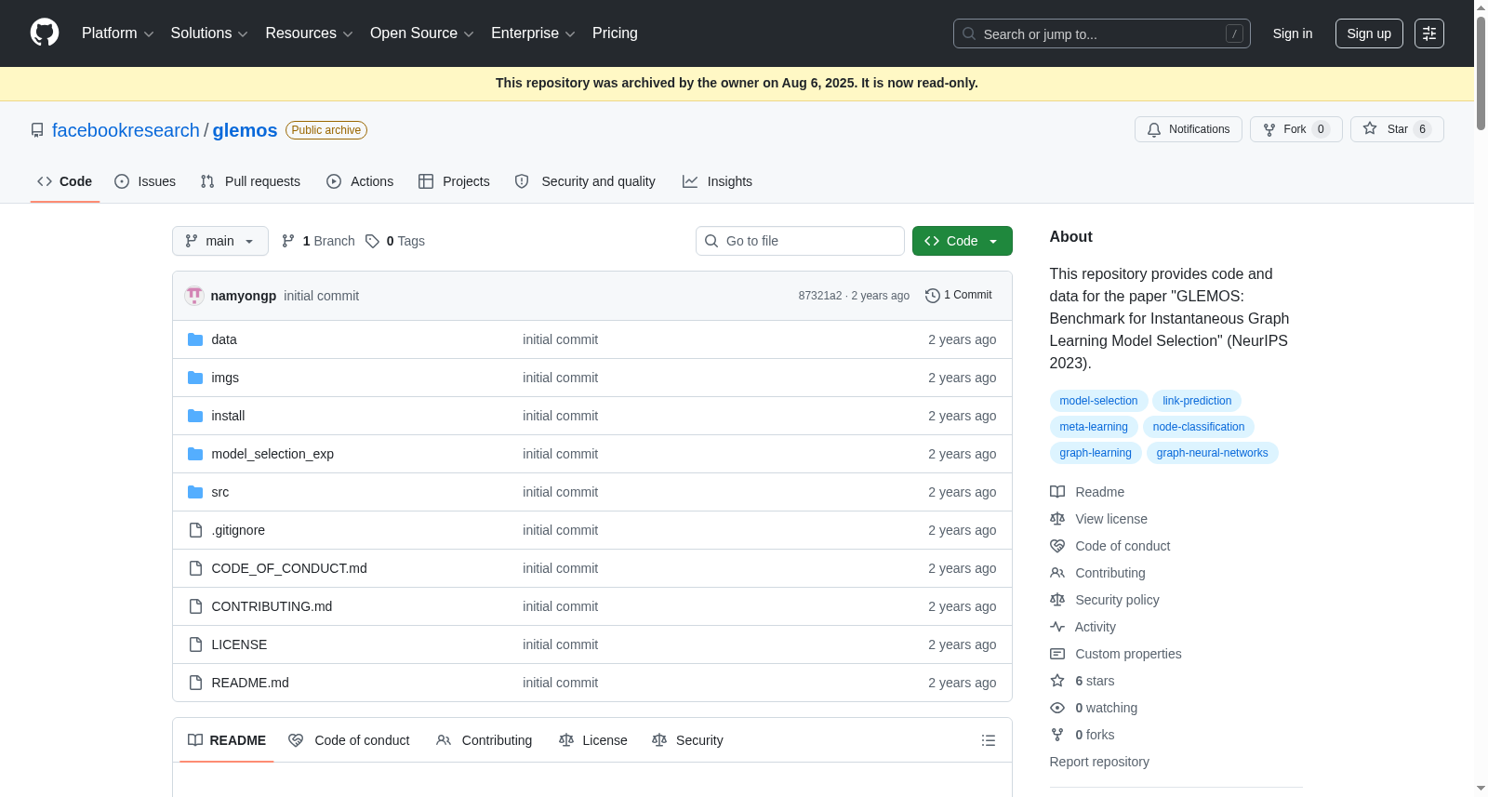The width and height of the screenshot is (1488, 797).
Task: Select the License tab in README
Action: click(x=593, y=740)
